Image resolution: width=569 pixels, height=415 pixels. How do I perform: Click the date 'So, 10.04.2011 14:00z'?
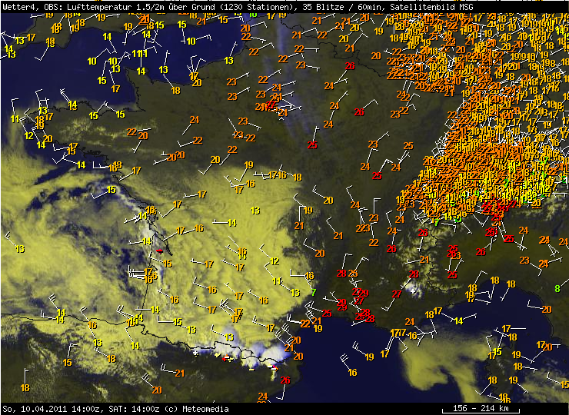[53, 409]
